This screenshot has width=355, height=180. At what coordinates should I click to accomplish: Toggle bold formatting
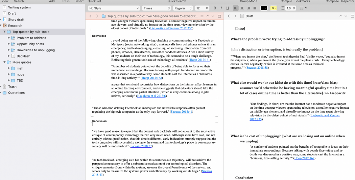click(215, 8)
